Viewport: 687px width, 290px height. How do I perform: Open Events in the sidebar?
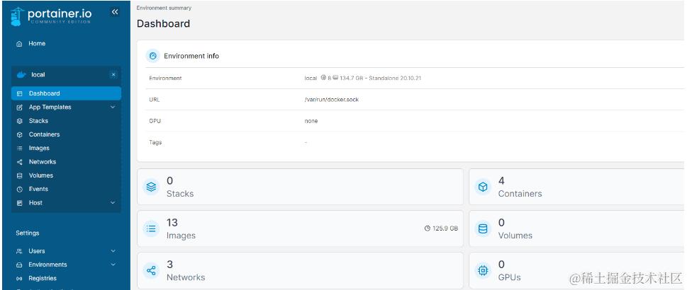(x=38, y=190)
